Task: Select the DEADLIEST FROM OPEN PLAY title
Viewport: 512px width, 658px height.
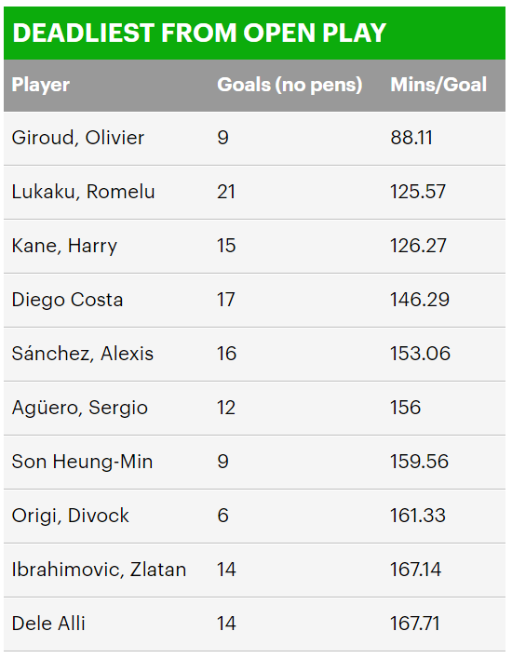Action: pyautogui.click(x=199, y=33)
